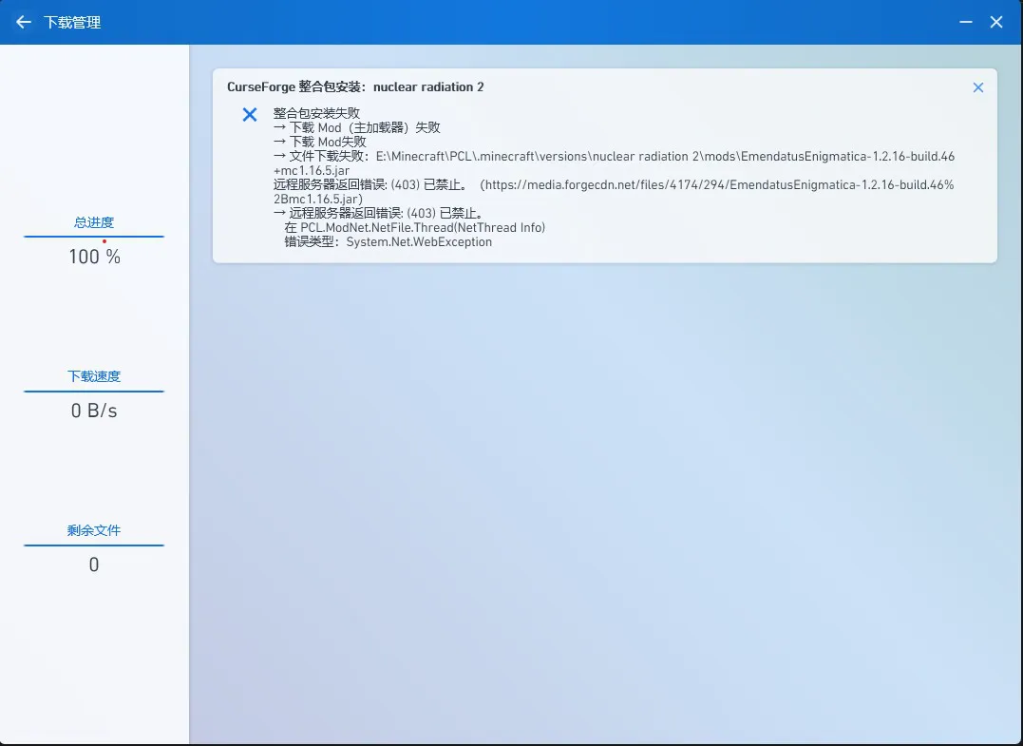Click the 下载管理 page title

click(72, 22)
